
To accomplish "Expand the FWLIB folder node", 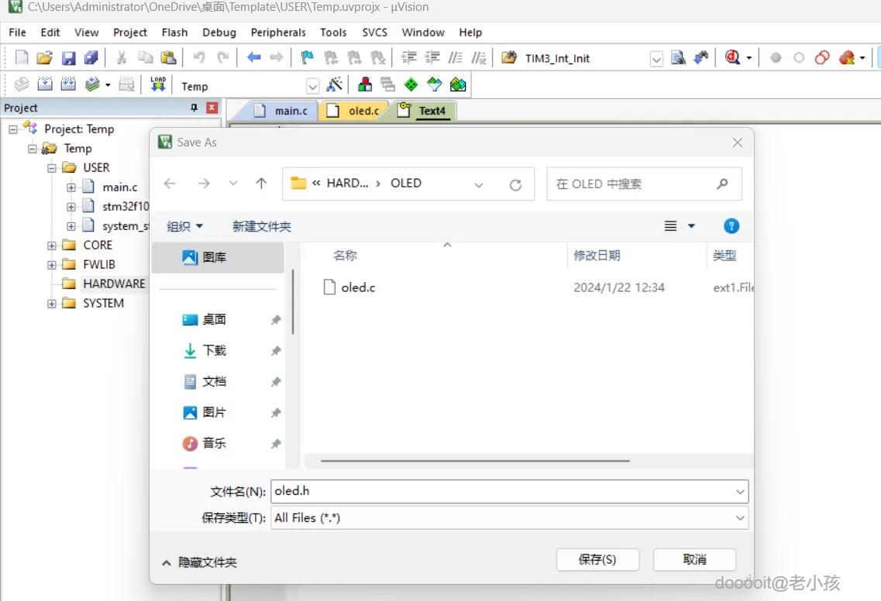I will 52,265.
